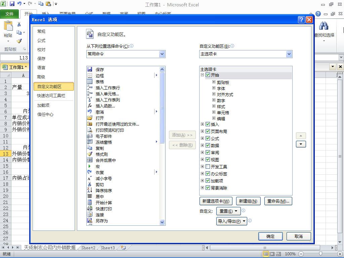Click the 保存 command icon in list
The image size is (344, 258).
(90, 70)
